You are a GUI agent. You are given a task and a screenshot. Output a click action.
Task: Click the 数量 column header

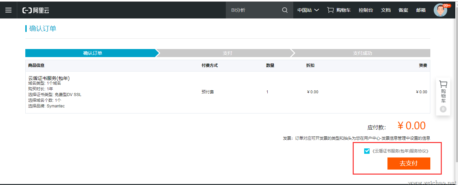[270, 65]
